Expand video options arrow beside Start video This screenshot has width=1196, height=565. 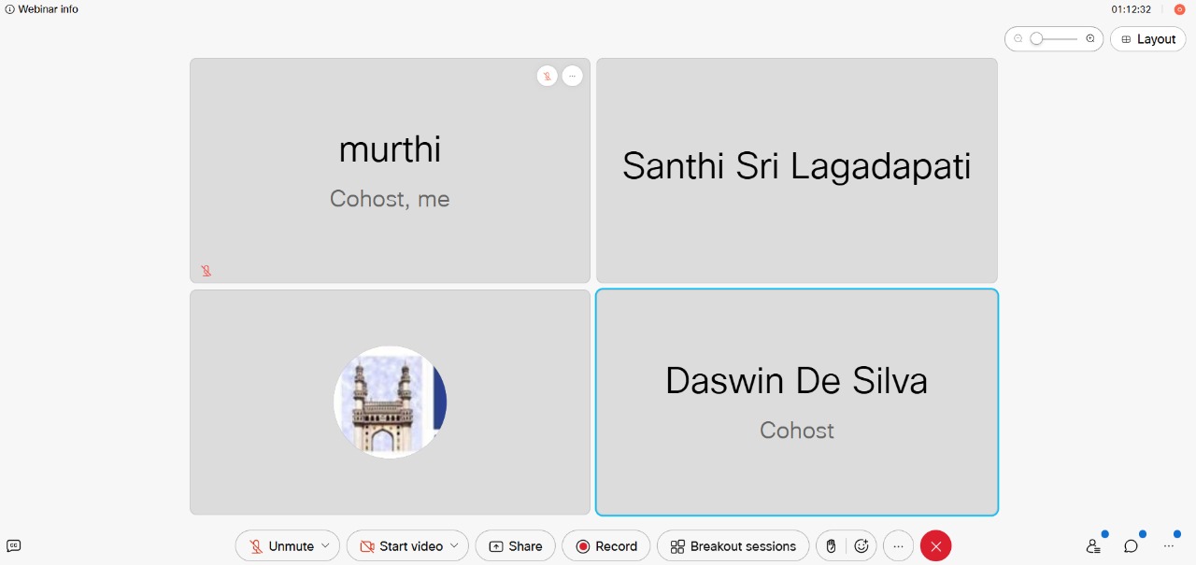454,546
